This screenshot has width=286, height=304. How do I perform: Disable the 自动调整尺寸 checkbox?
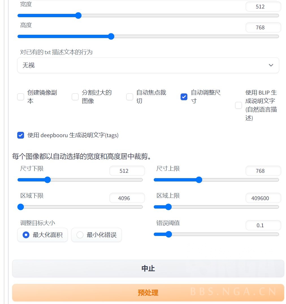[x=184, y=97]
